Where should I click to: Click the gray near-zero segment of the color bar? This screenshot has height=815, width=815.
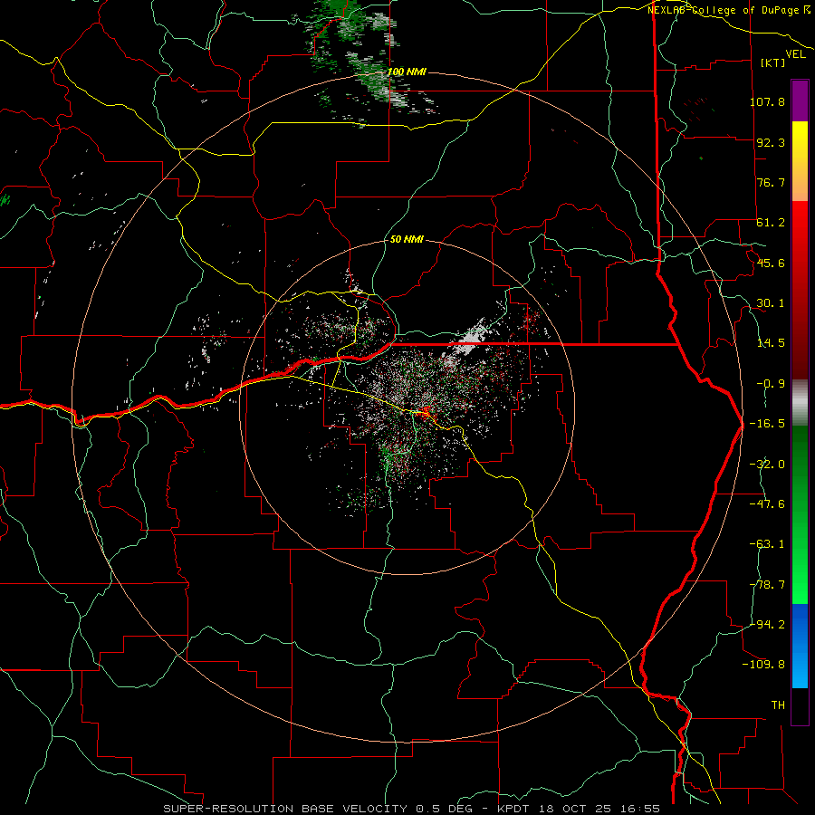800,403
